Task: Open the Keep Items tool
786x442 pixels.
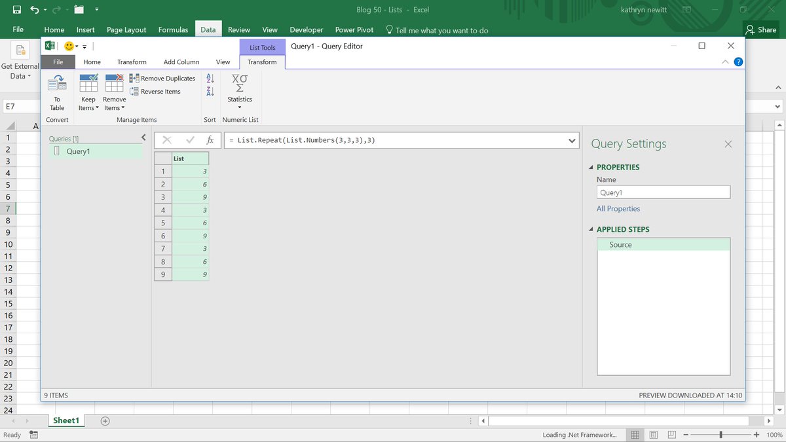Action: [x=88, y=91]
